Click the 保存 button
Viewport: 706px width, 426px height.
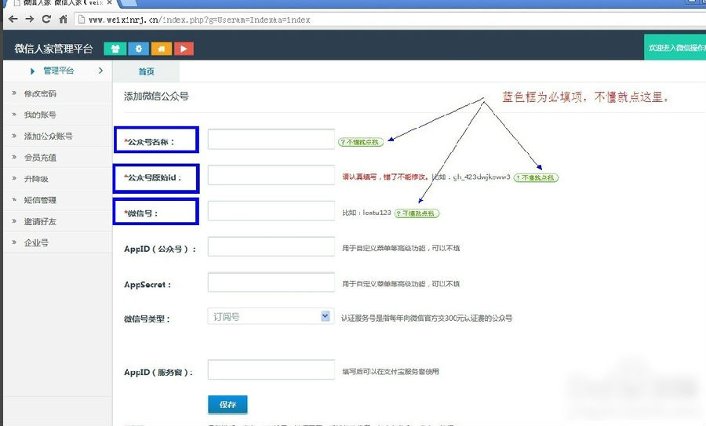pos(227,404)
